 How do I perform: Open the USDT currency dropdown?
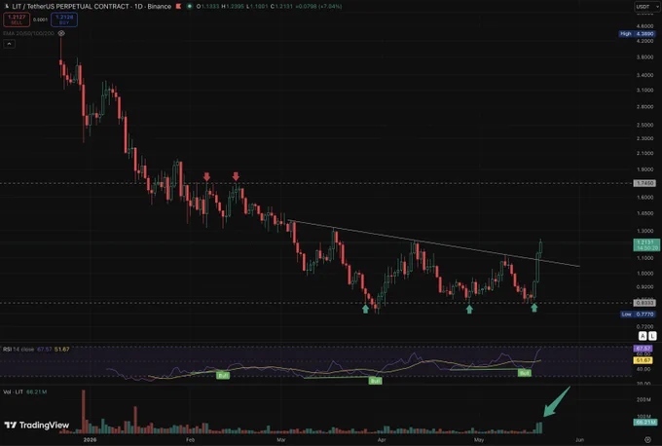tap(647, 7)
